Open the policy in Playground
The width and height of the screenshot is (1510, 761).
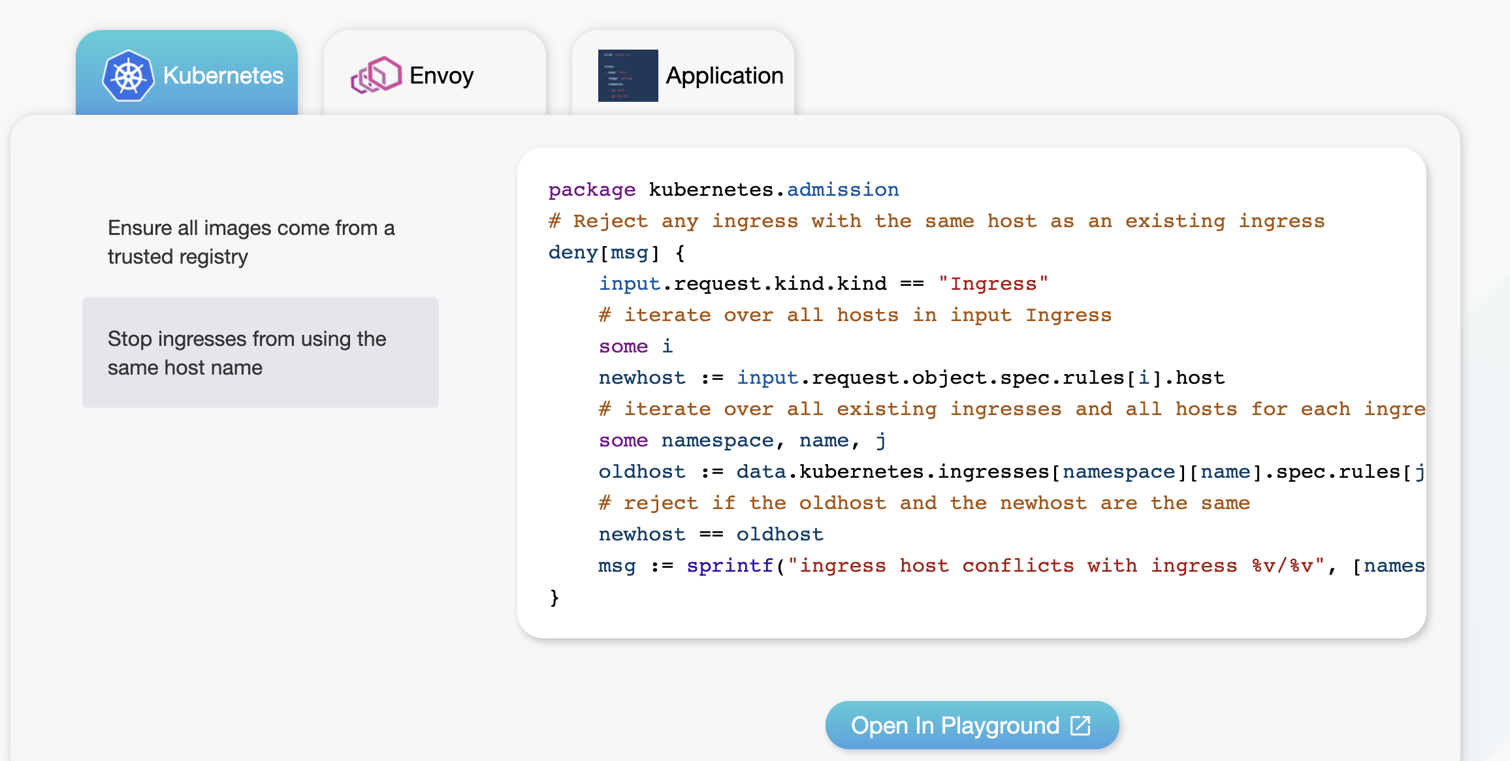[972, 725]
